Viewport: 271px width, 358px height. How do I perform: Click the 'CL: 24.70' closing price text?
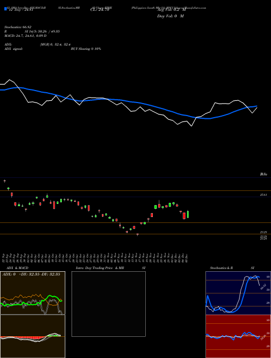point(100,10)
